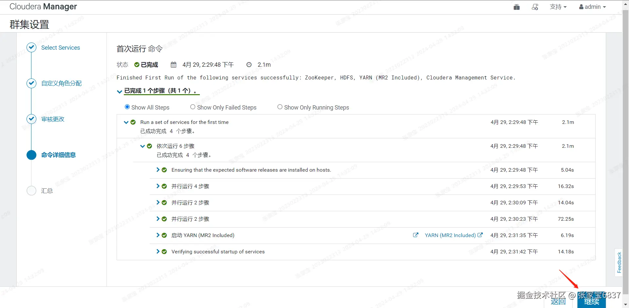Screen dimensions: 629x308
Task: Click the 汇总 empty step circle
Action: tap(31, 191)
